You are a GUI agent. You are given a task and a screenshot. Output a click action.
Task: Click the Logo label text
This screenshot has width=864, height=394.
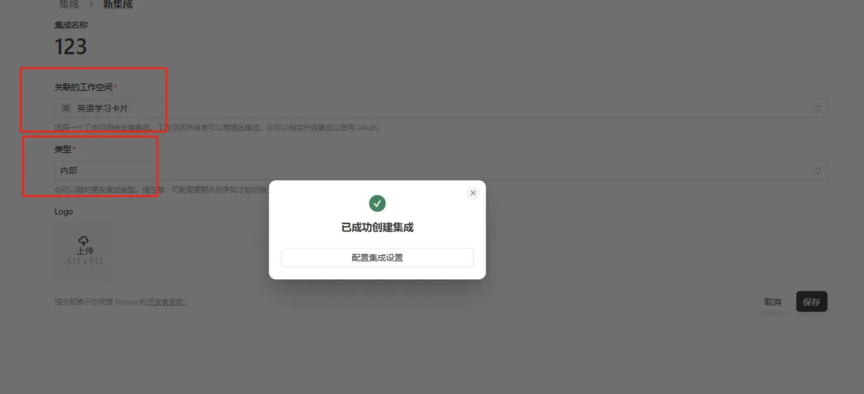tap(64, 211)
